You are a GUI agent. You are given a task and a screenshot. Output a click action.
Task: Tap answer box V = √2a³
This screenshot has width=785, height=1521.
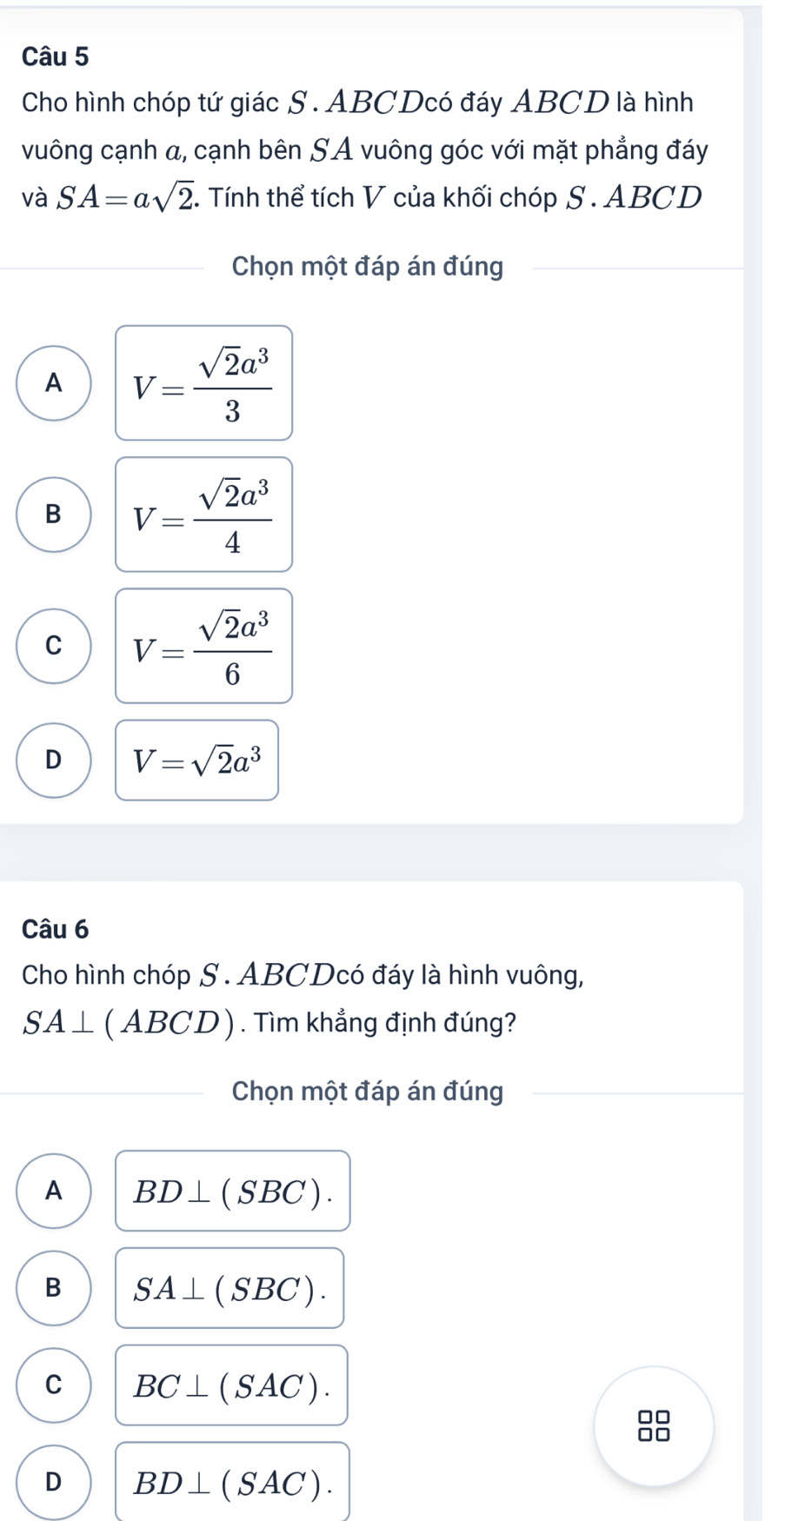pos(197,760)
